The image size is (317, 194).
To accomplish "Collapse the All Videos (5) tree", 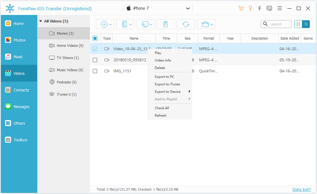I will [x=40, y=21].
